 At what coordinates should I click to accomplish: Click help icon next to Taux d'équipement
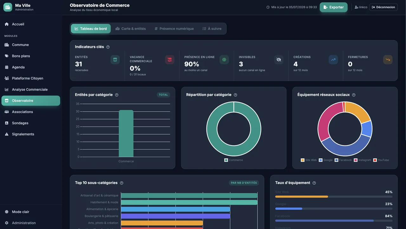click(314, 183)
